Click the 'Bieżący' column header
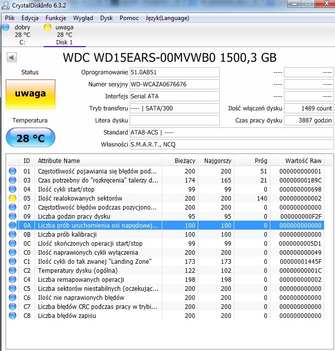The image size is (335, 351). [x=180, y=161]
